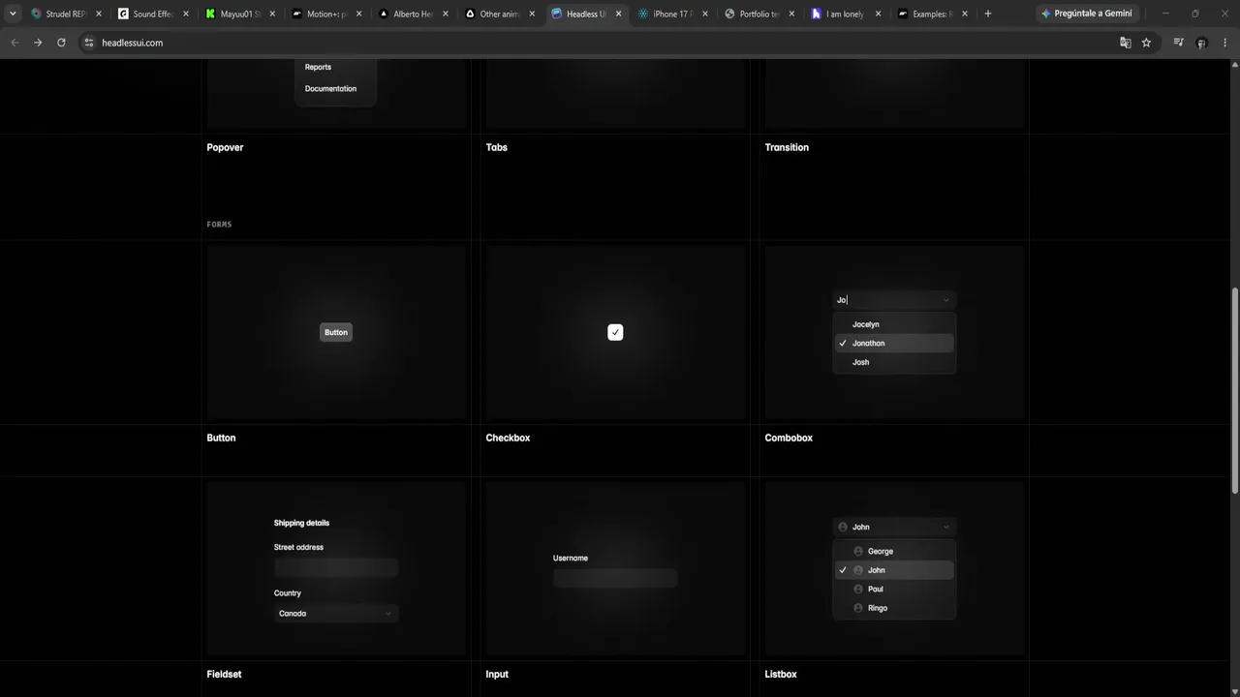Image resolution: width=1240 pixels, height=697 pixels.
Task: Switch to the I am lonely tab
Action: click(846, 15)
